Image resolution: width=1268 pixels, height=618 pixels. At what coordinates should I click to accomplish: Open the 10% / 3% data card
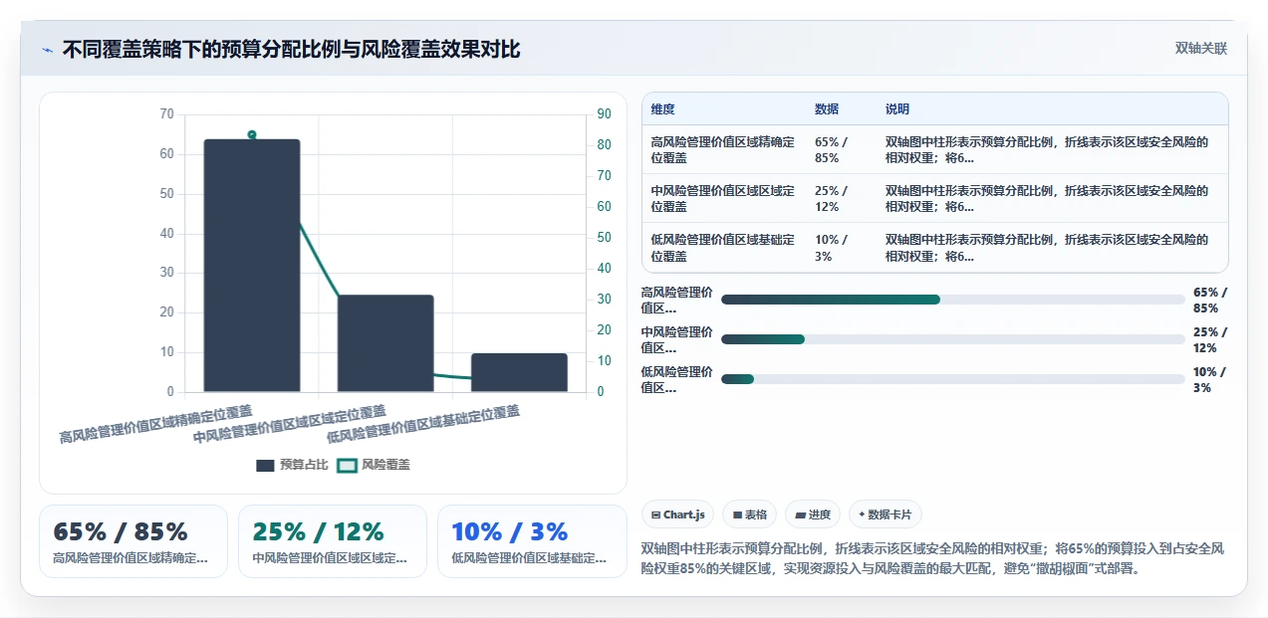[x=532, y=541]
